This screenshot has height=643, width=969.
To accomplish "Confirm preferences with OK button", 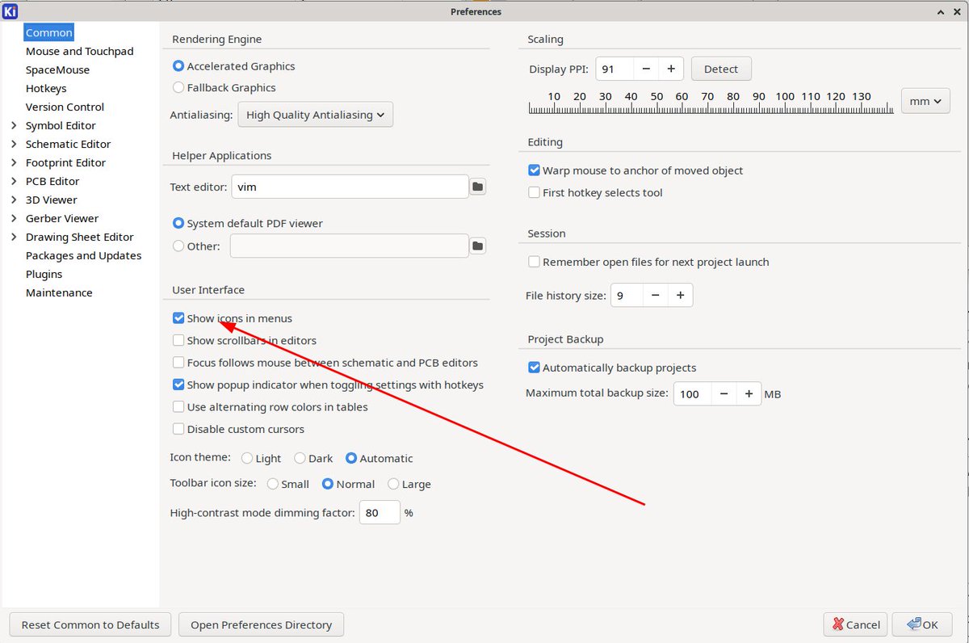I will tap(921, 624).
